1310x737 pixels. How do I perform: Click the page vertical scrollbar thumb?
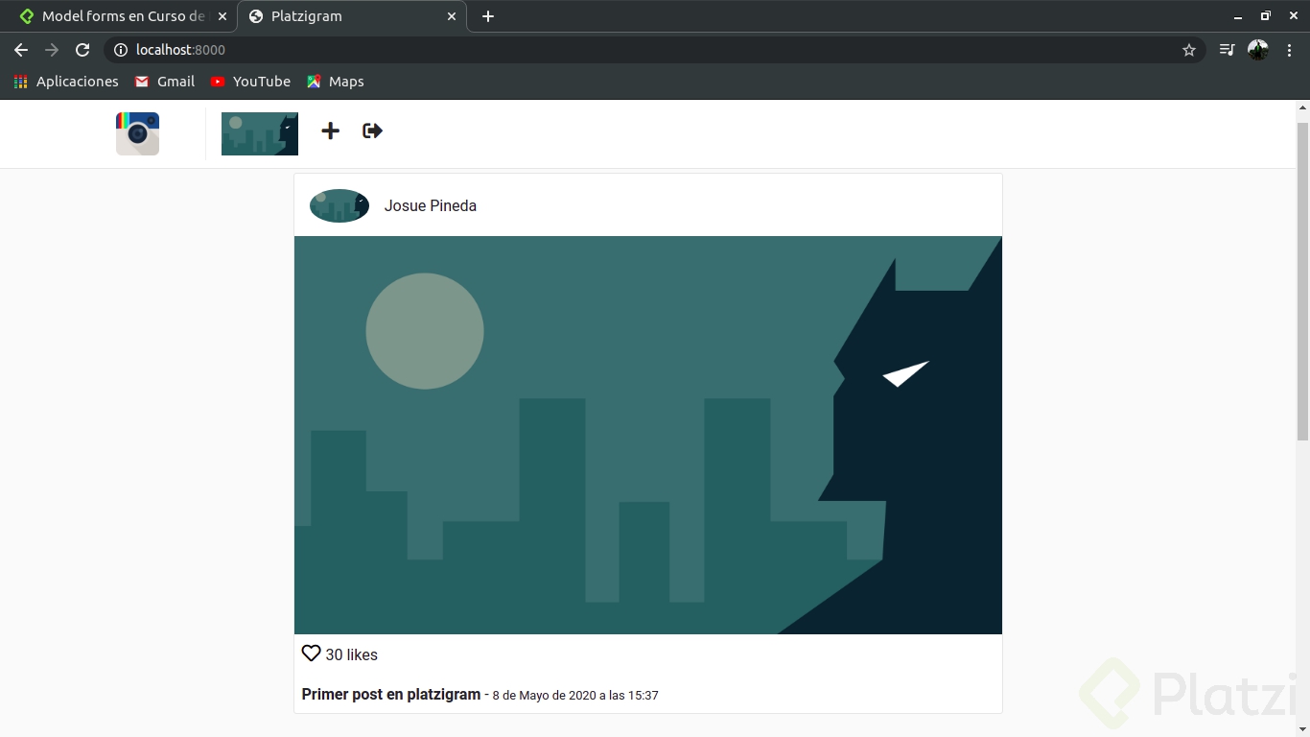[1302, 281]
